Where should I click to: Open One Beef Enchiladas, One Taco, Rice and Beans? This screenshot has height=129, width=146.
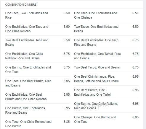[106, 43]
